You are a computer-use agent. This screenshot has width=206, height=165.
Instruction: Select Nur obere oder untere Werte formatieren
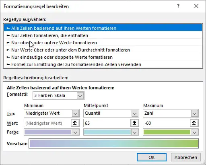[103, 43]
